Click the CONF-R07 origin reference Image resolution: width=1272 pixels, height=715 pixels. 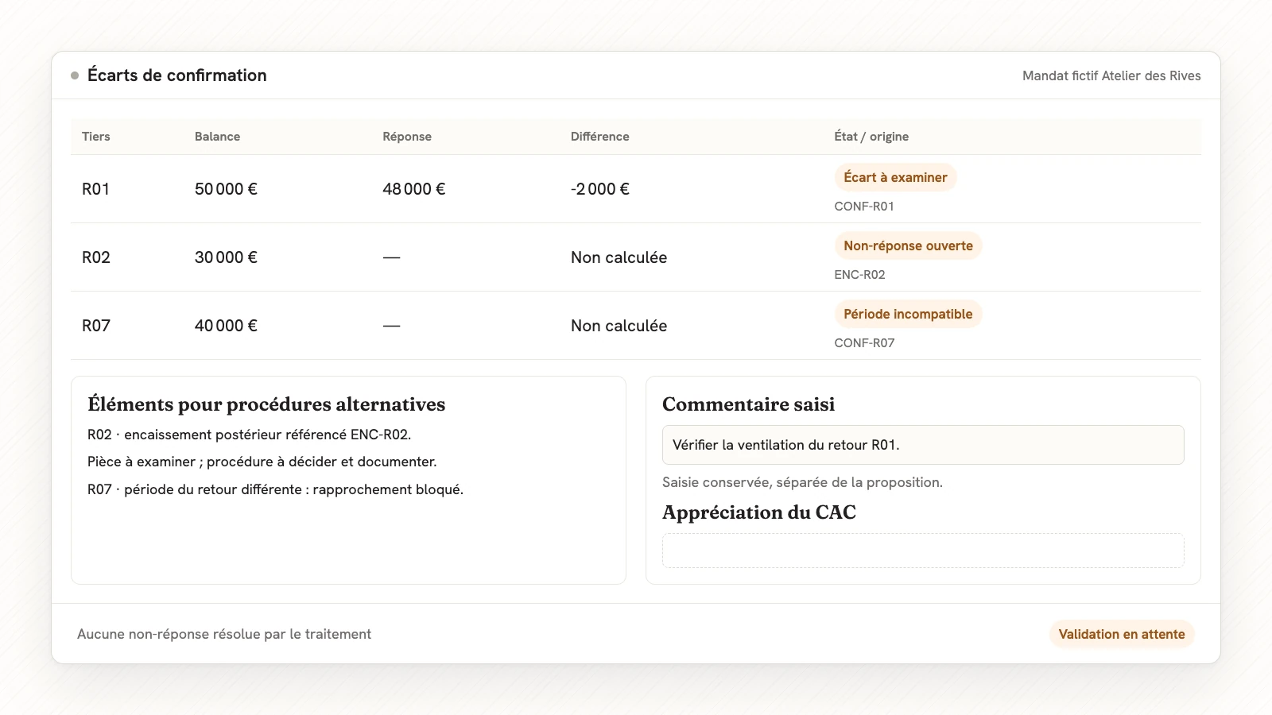point(864,343)
